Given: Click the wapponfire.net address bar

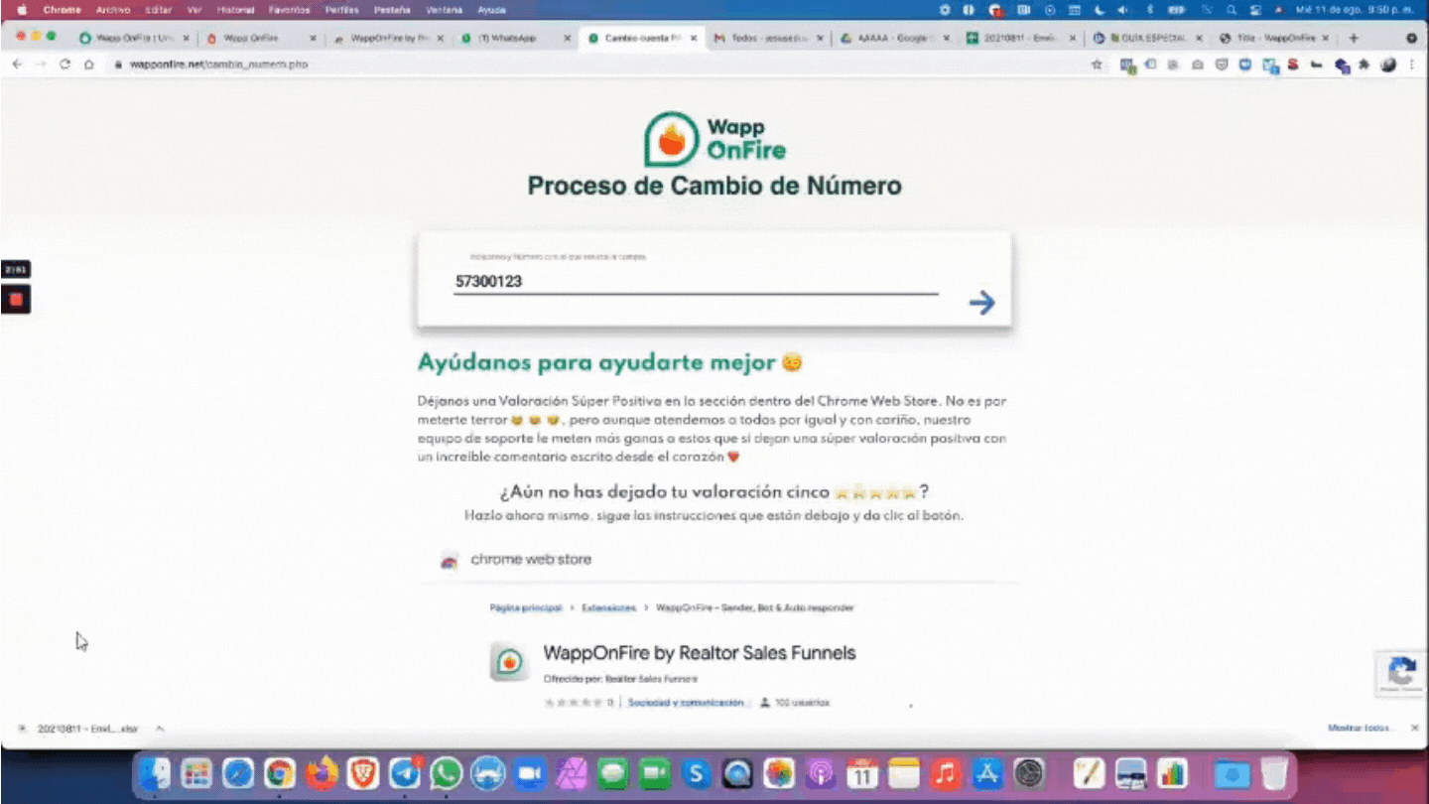Looking at the screenshot, I should [x=595, y=64].
